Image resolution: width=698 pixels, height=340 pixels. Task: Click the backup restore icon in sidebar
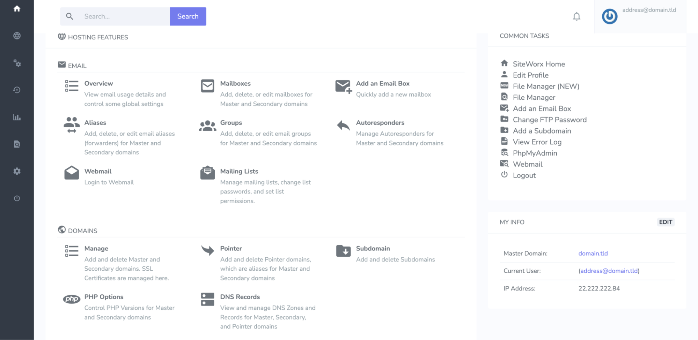[x=16, y=90]
